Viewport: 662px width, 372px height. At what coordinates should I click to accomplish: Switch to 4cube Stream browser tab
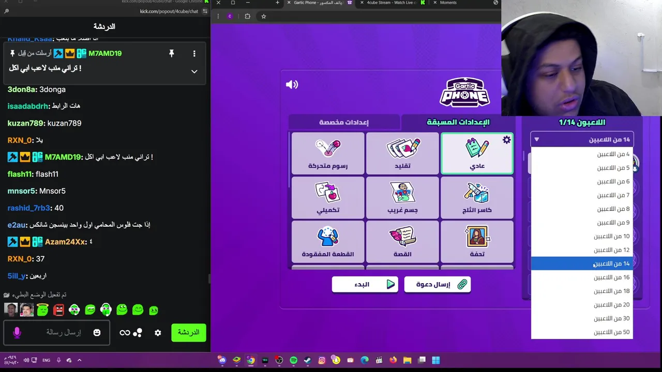click(393, 3)
